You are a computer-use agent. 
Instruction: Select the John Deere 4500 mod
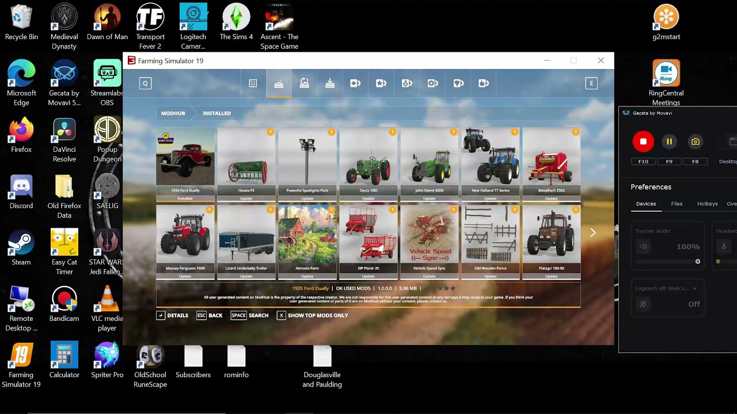(x=430, y=164)
